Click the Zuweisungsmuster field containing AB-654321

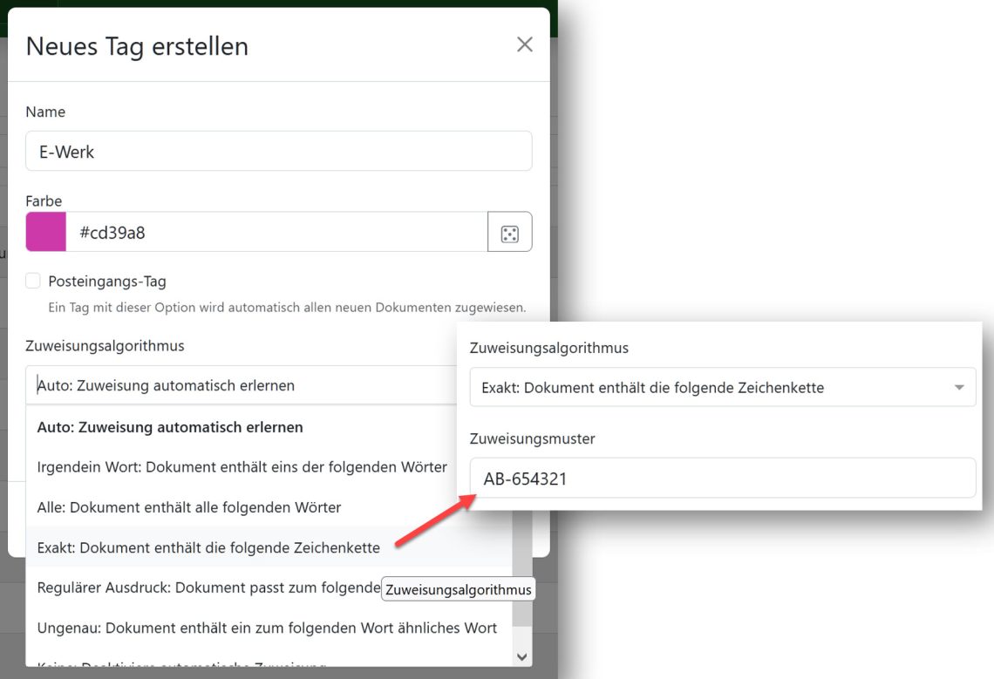click(722, 478)
